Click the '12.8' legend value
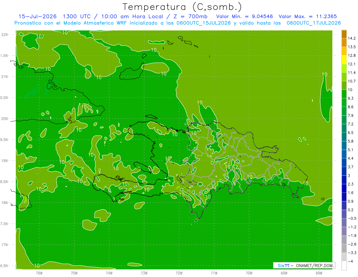358x277 pixels. [352, 56]
